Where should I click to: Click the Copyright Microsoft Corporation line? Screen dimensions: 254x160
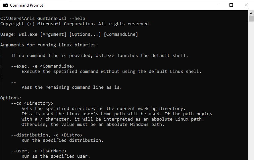pyautogui.click(x=76, y=24)
